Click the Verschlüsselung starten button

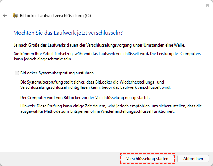147,159
